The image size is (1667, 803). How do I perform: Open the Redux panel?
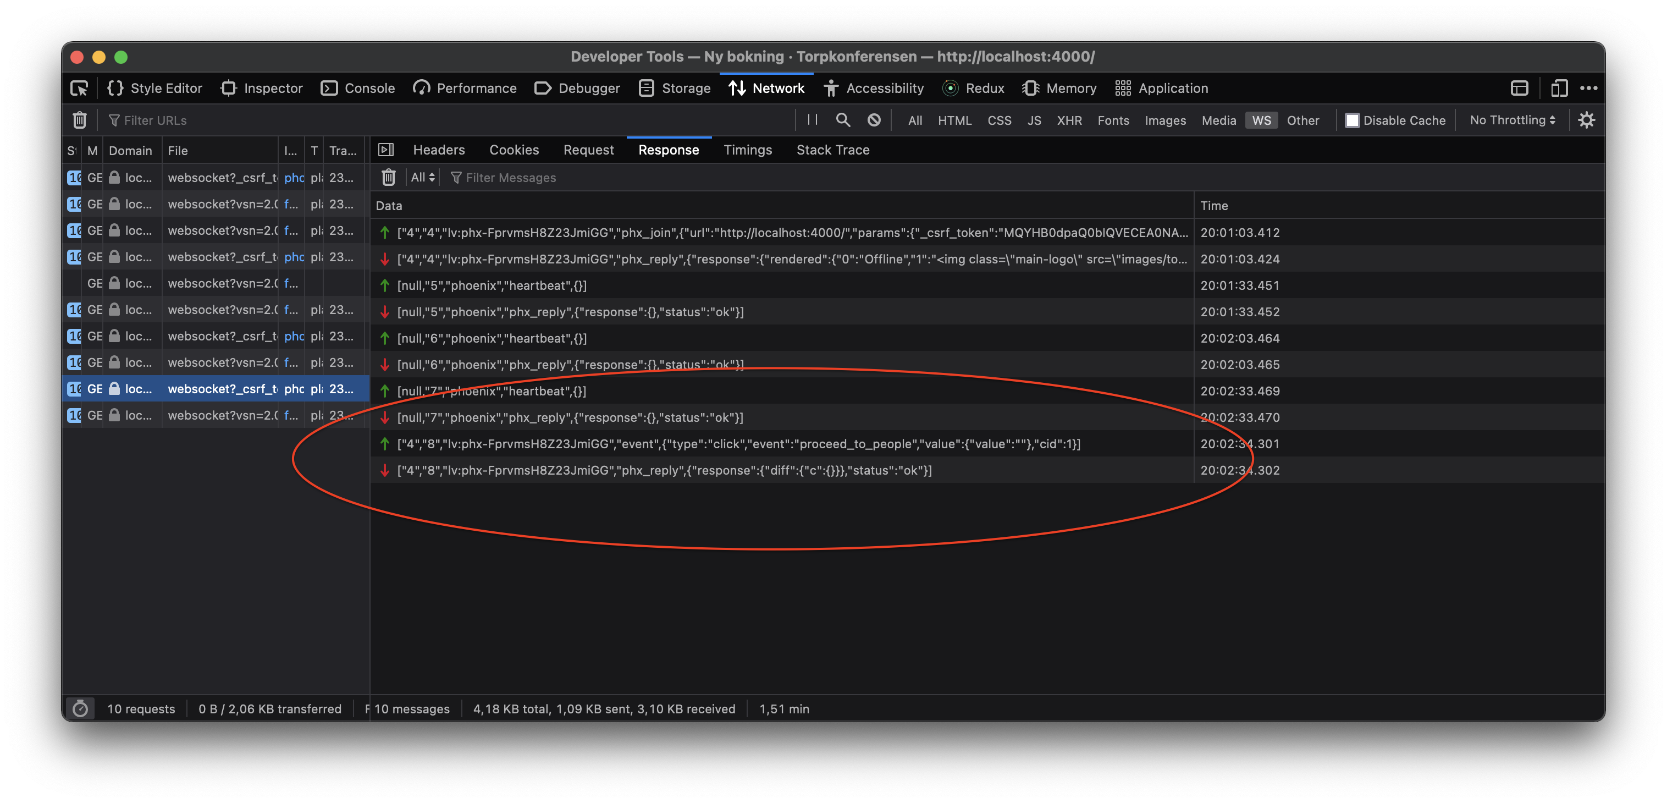point(973,88)
